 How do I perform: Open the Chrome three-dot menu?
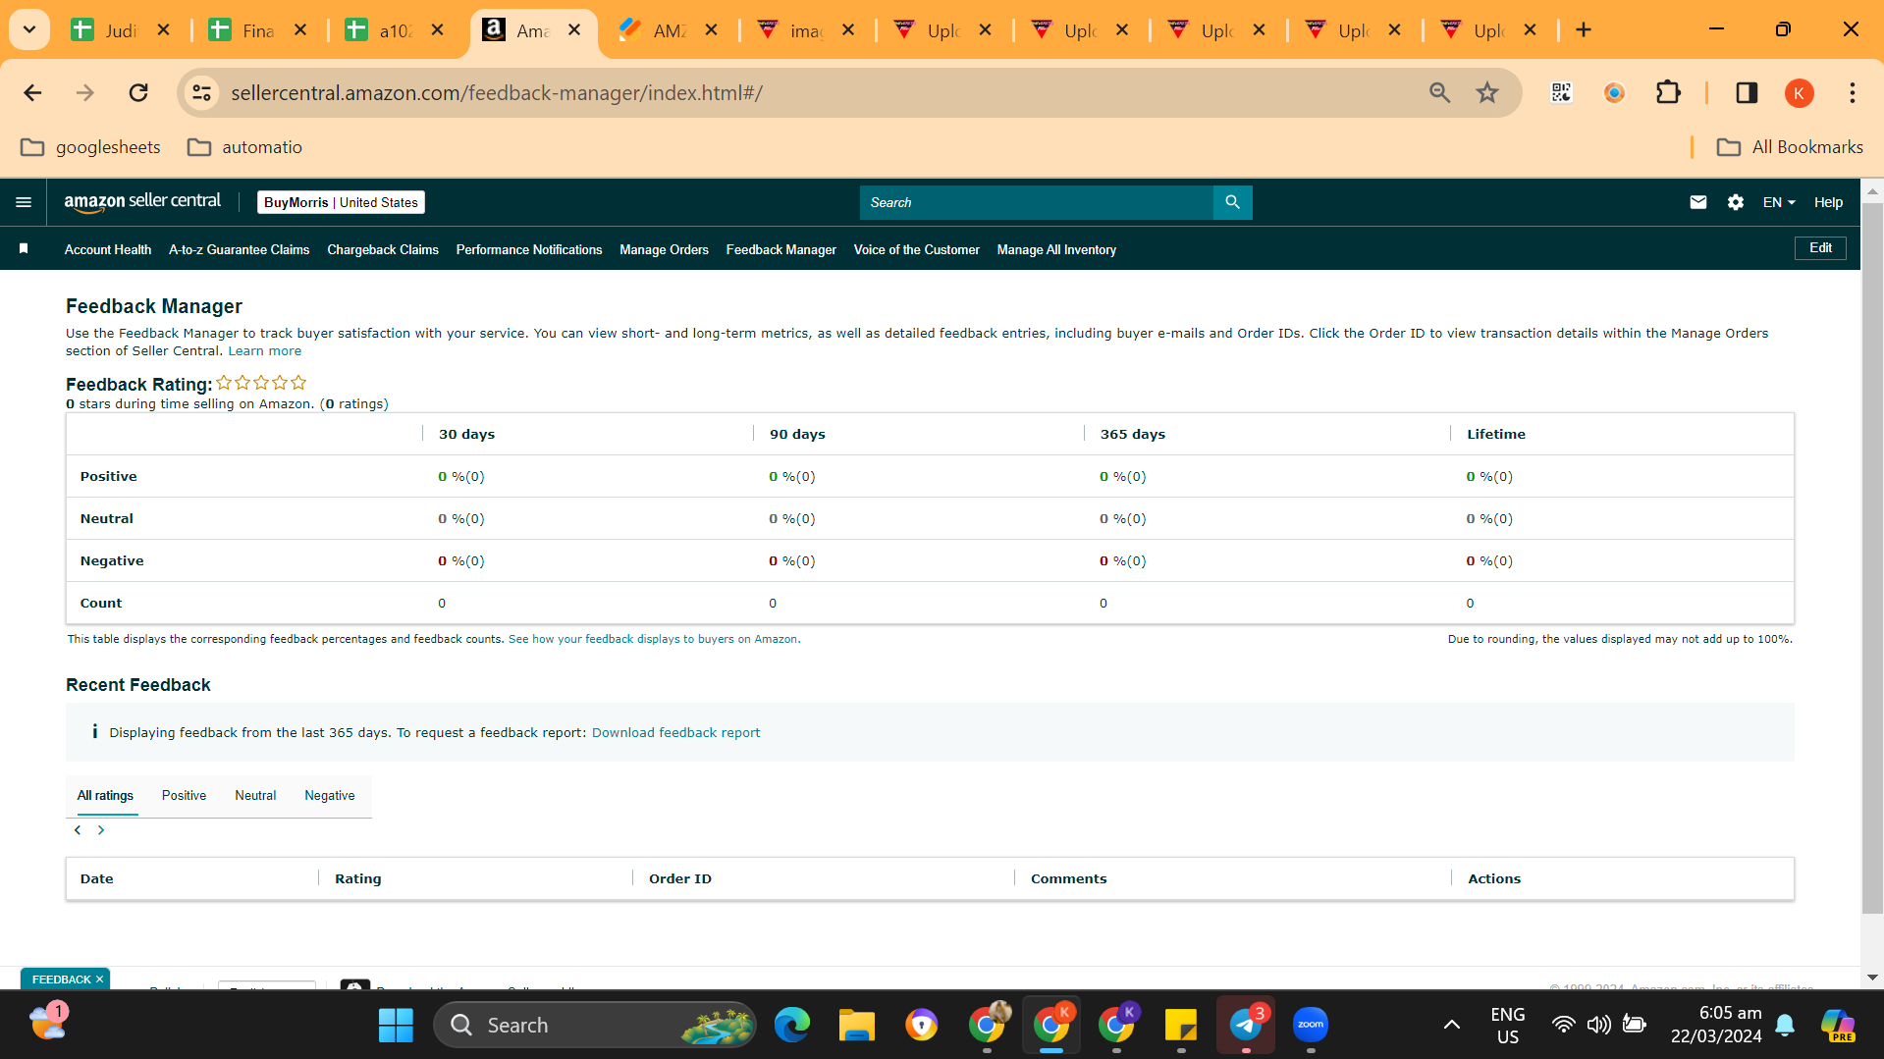[x=1852, y=92]
